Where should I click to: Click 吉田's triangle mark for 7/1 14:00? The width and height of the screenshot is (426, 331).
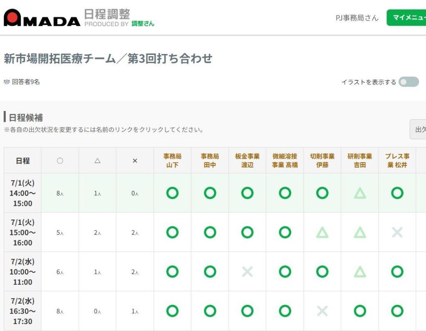pos(360,193)
